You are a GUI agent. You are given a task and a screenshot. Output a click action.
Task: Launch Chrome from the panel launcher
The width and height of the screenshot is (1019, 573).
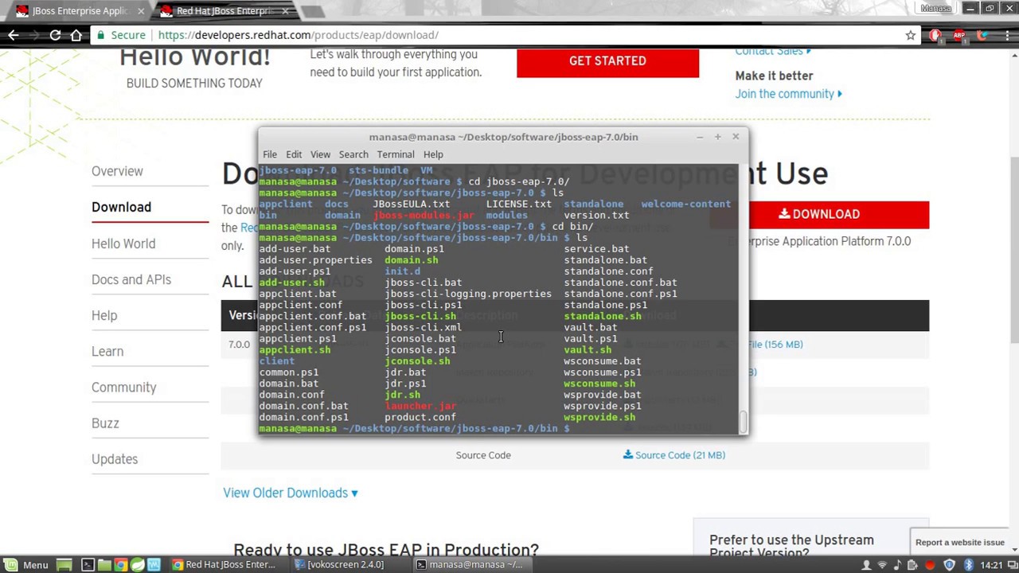(x=121, y=565)
